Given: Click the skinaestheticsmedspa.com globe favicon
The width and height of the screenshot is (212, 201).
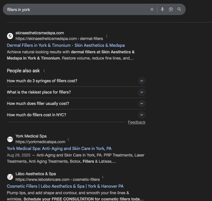Looking at the screenshot, I should 10,36.
